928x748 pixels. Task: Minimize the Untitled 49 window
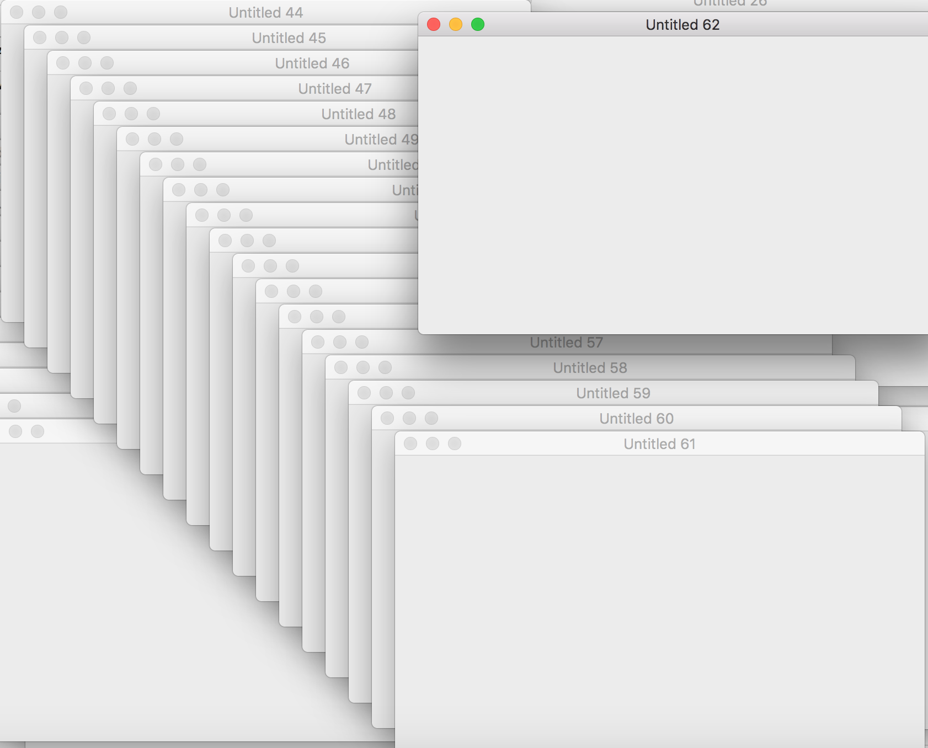point(154,139)
